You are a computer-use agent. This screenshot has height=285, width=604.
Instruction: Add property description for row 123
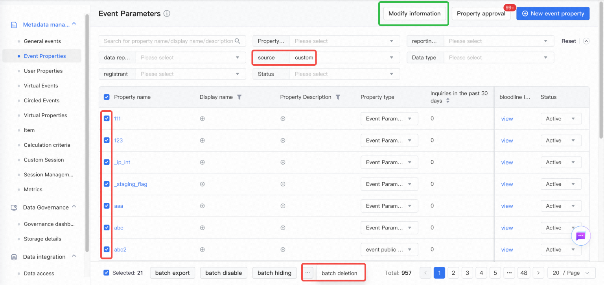[283, 141]
